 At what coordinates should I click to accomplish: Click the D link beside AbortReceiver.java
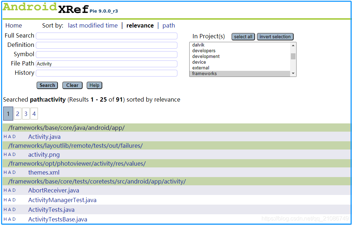(x=14, y=190)
